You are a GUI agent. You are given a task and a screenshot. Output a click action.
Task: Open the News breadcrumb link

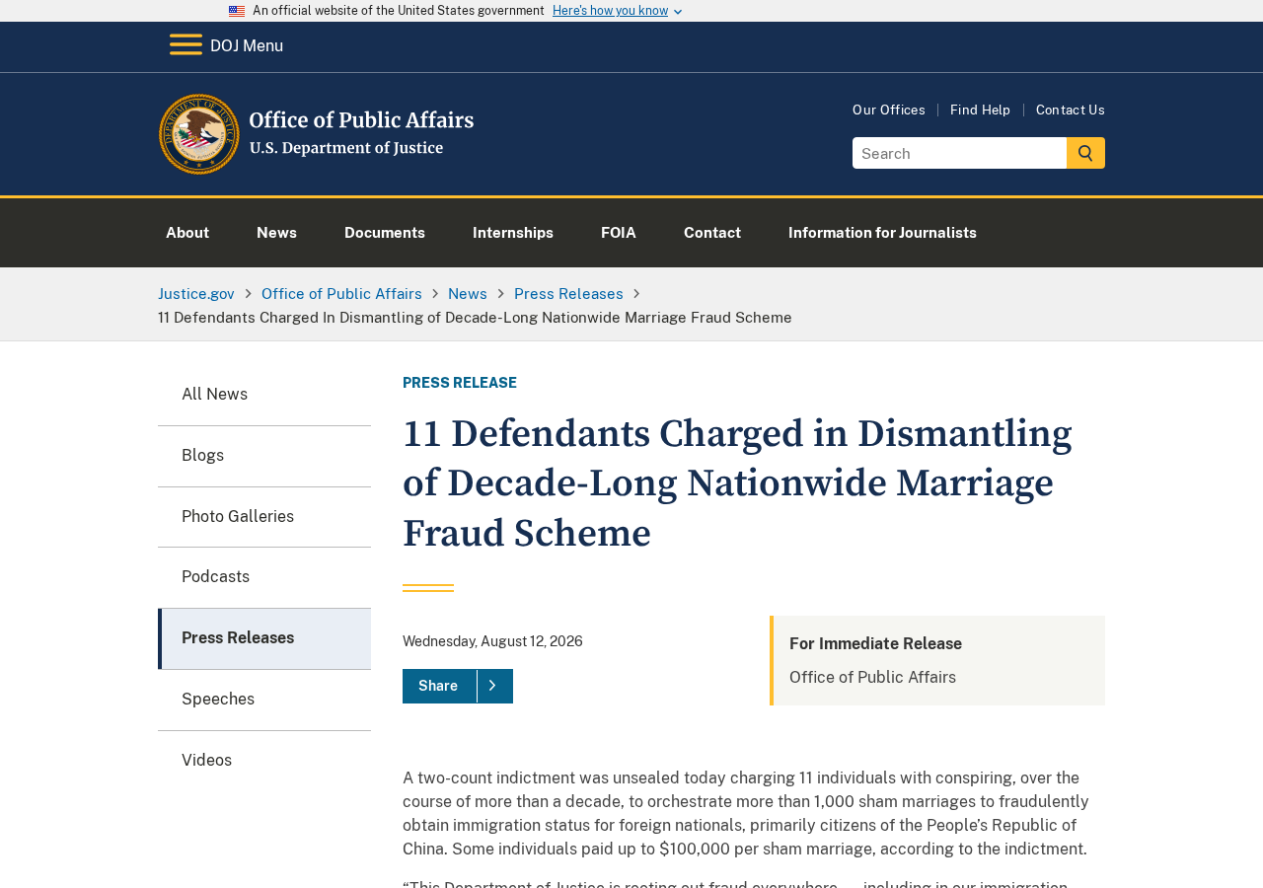(x=468, y=294)
